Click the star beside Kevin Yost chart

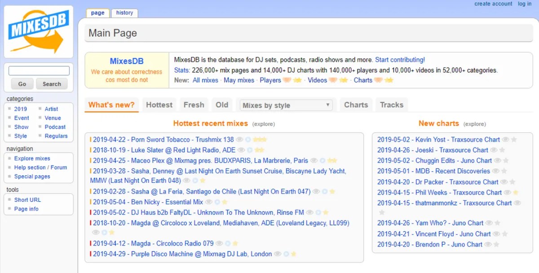click(x=514, y=139)
